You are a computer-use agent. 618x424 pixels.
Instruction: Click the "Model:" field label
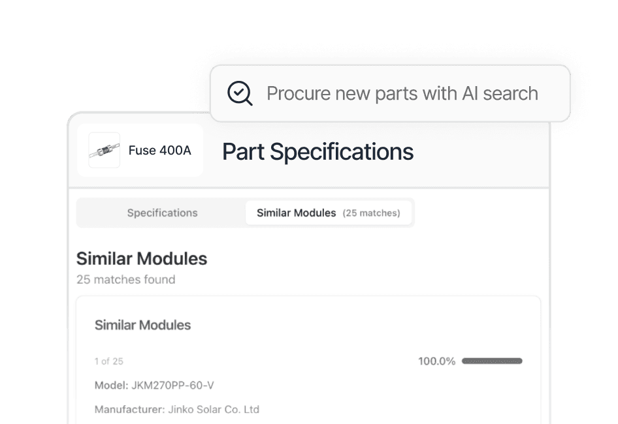[x=111, y=386]
